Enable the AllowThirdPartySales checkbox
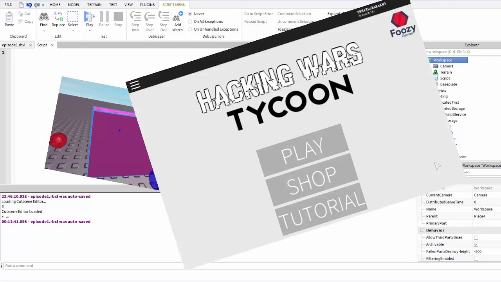501x282 pixels. pos(476,238)
